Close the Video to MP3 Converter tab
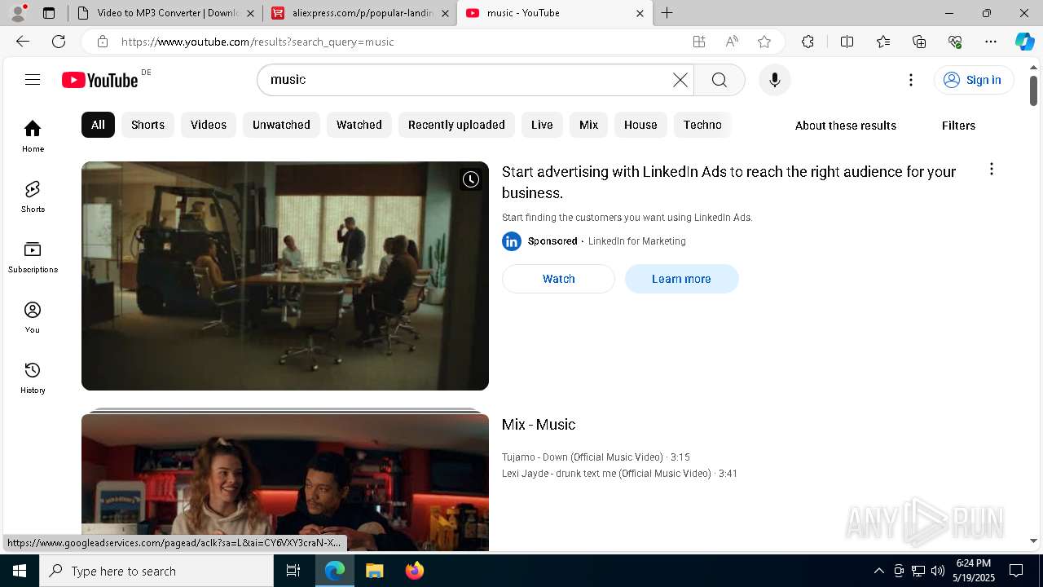The width and height of the screenshot is (1043, 587). tap(250, 13)
